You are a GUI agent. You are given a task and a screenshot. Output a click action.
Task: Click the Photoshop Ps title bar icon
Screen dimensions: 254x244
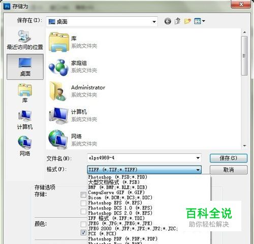point(7,7)
